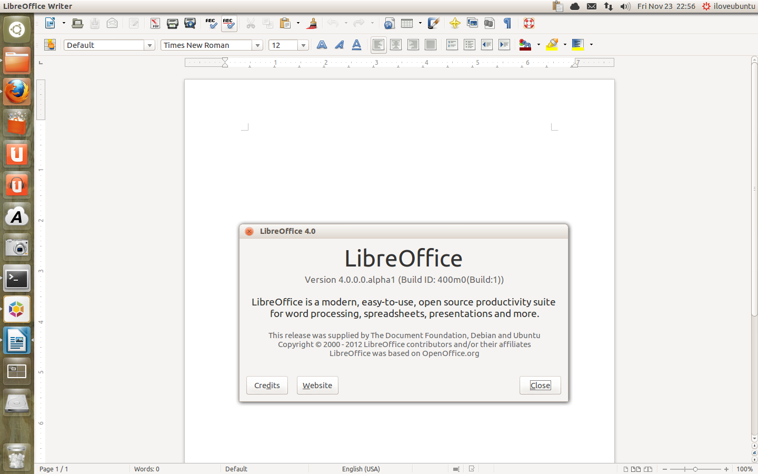The height and width of the screenshot is (474, 758).
Task: Click the Print icon
Action: point(172,23)
